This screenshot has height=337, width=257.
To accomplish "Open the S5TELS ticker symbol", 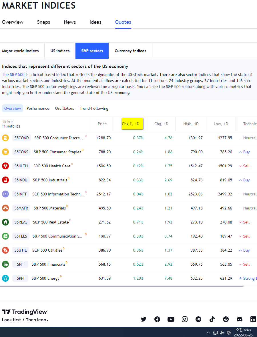I will pos(21,236).
